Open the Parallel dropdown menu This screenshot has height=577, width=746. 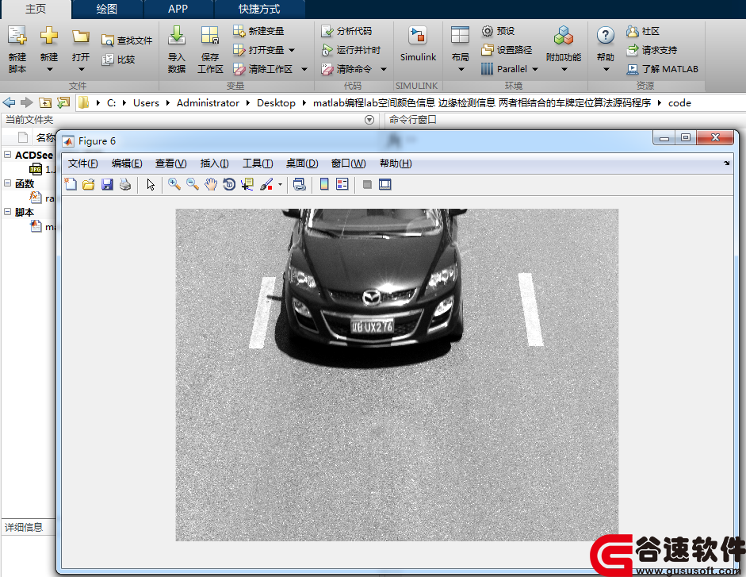click(x=535, y=69)
